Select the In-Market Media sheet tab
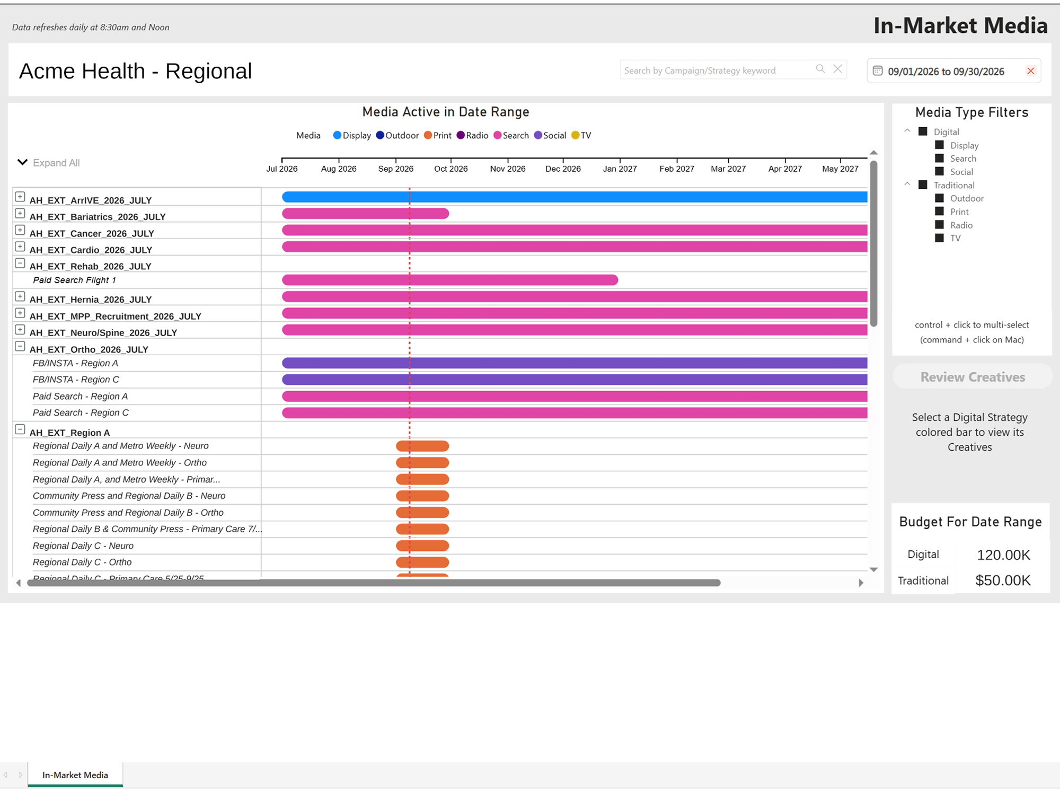1060x791 pixels. click(75, 775)
